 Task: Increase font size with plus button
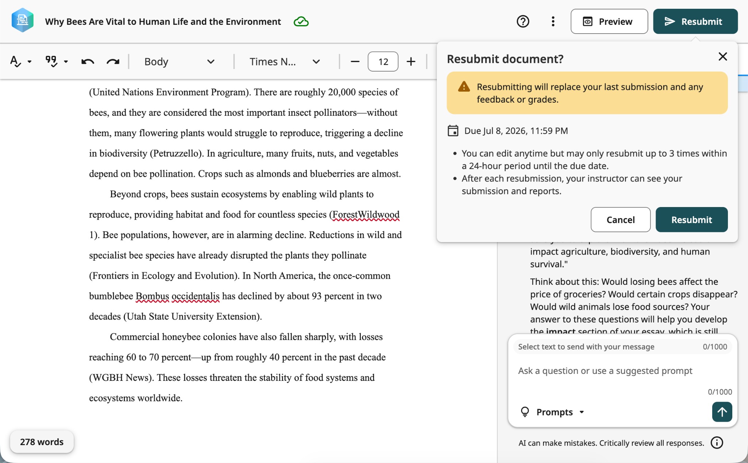[411, 61]
